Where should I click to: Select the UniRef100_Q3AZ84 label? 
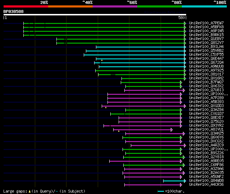206,110
